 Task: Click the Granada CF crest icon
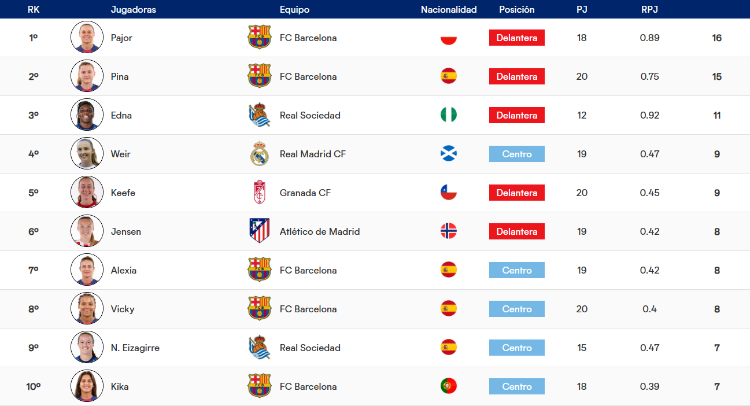pos(259,193)
